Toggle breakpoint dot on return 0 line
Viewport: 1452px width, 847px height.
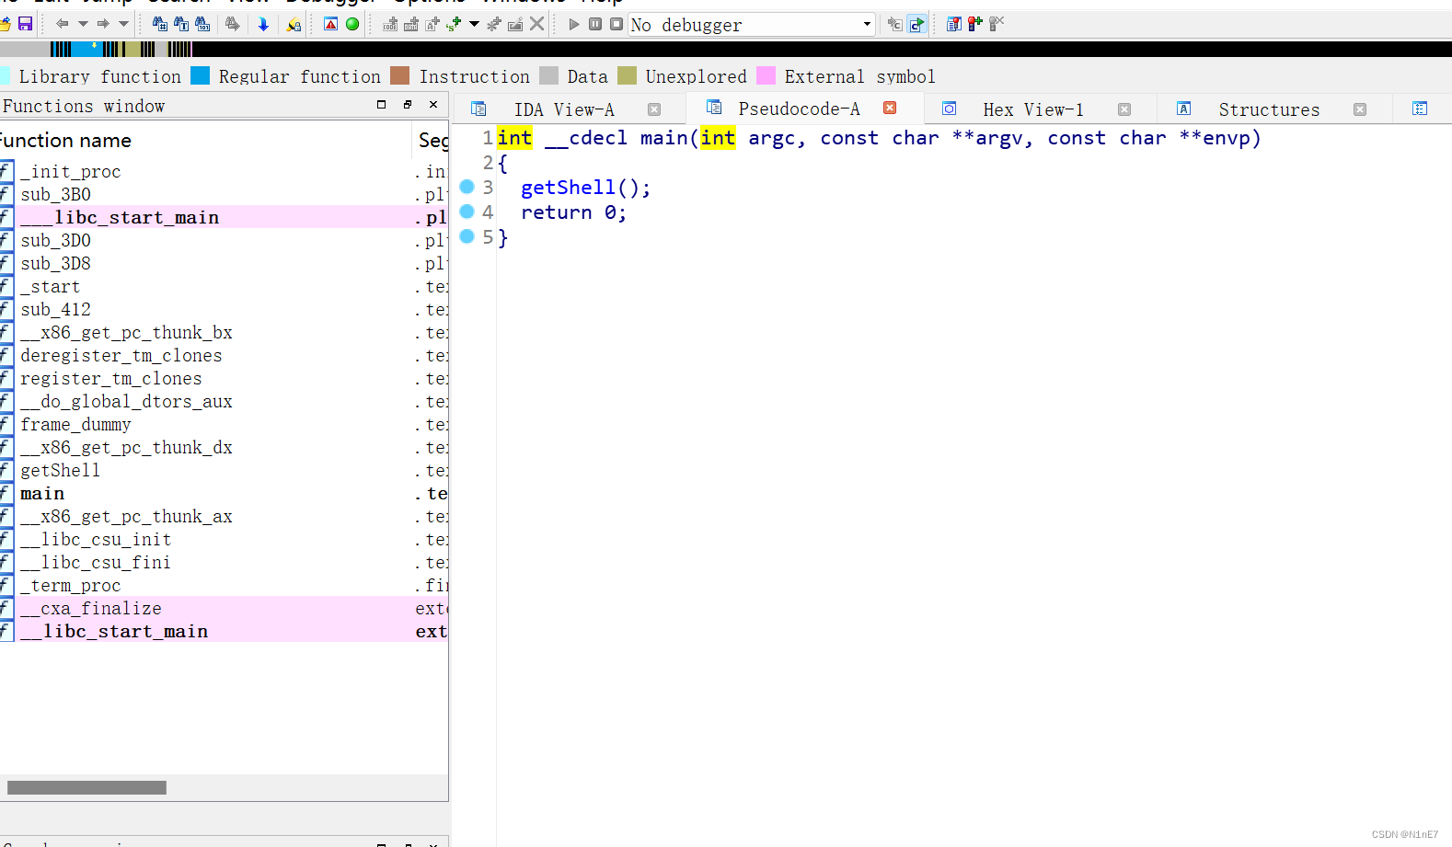pyautogui.click(x=467, y=212)
